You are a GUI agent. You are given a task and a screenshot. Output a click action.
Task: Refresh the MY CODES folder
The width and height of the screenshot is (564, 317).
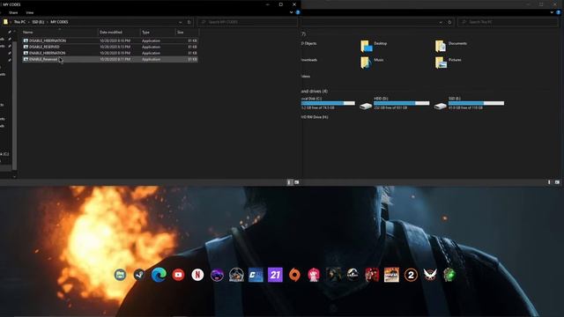click(189, 22)
